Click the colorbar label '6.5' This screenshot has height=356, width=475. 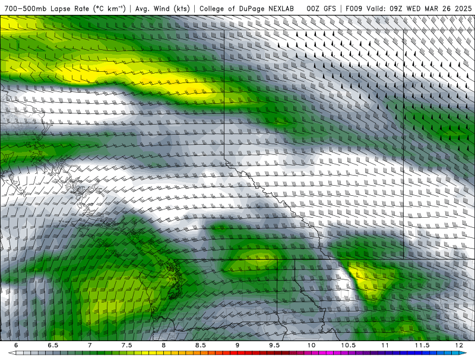coord(53,345)
